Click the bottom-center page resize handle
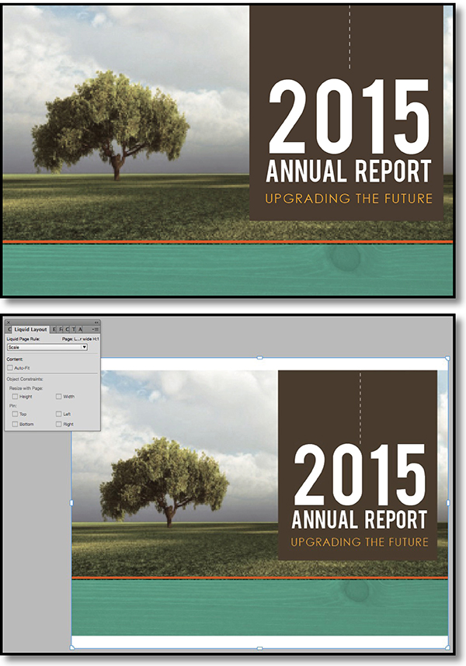 click(260, 649)
